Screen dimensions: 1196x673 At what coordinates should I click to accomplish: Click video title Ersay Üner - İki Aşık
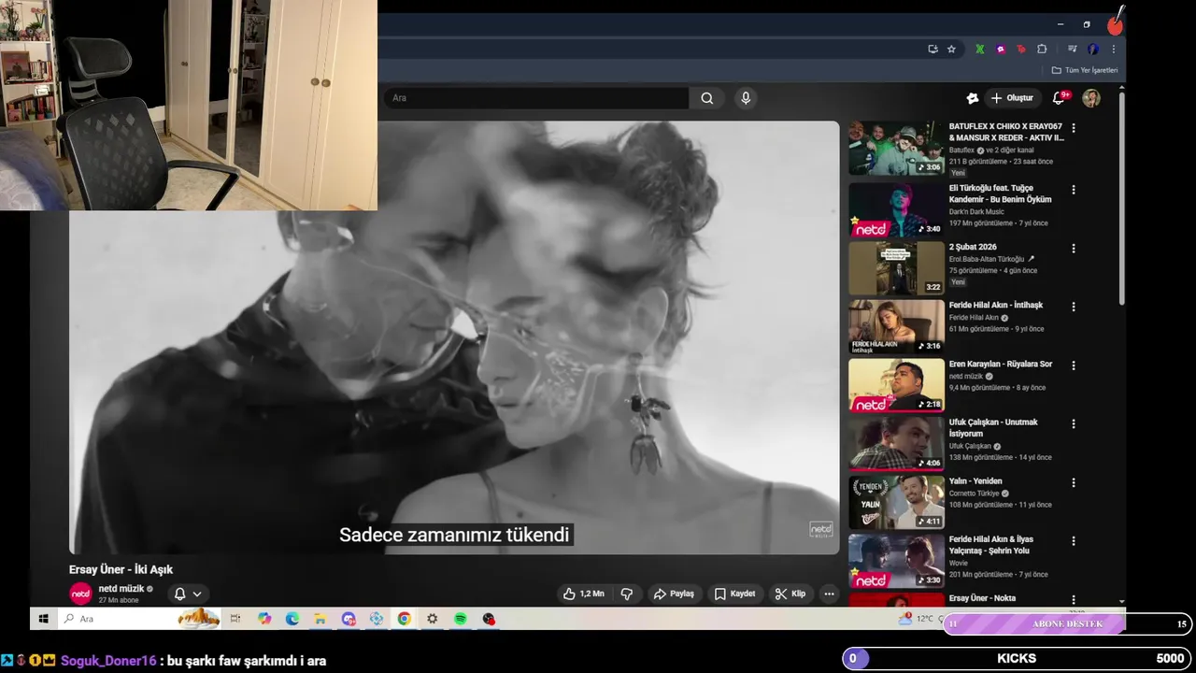(x=121, y=569)
